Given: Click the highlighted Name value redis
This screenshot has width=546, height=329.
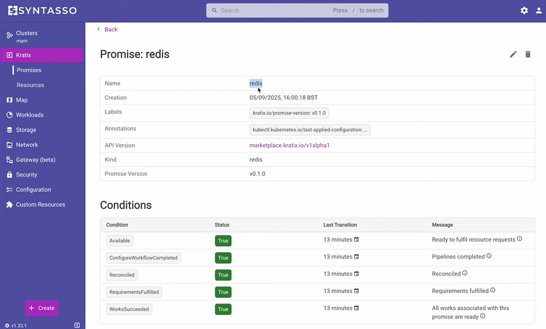Looking at the screenshot, I should click(x=256, y=84).
